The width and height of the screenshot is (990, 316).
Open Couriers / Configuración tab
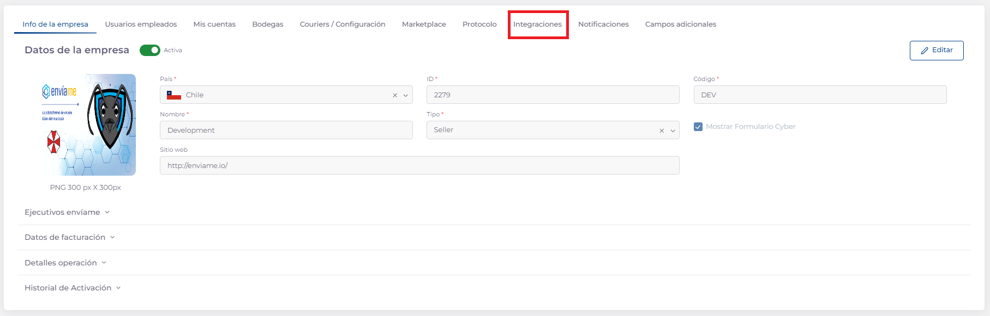click(343, 24)
